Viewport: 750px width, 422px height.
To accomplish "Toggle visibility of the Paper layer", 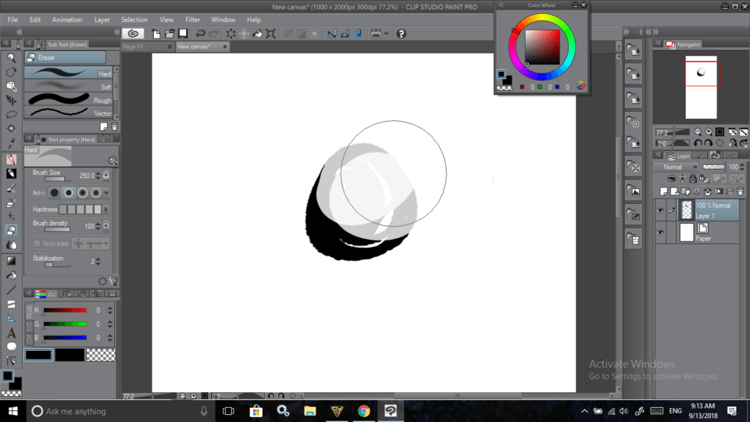I will tap(661, 232).
